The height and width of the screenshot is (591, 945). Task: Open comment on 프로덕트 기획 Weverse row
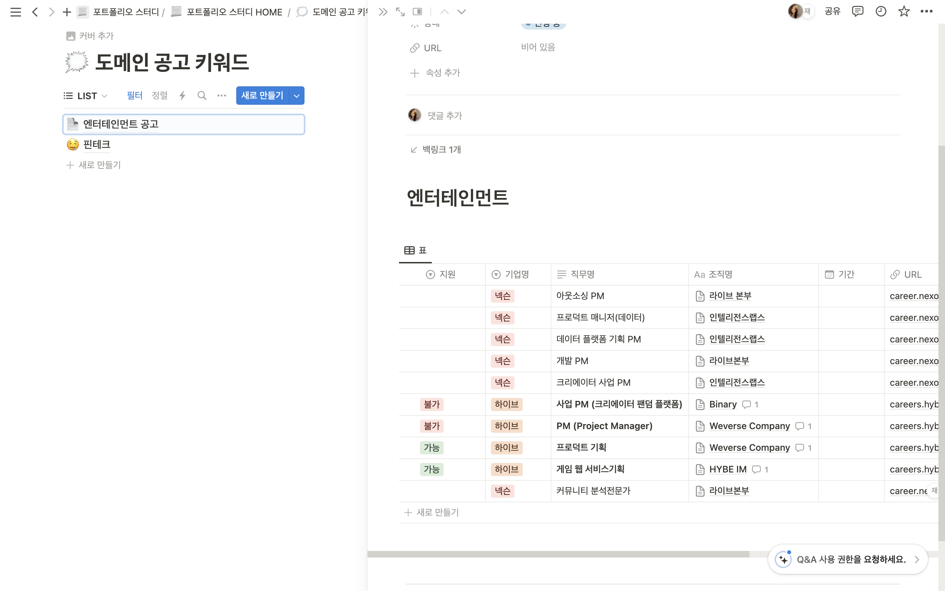(804, 448)
